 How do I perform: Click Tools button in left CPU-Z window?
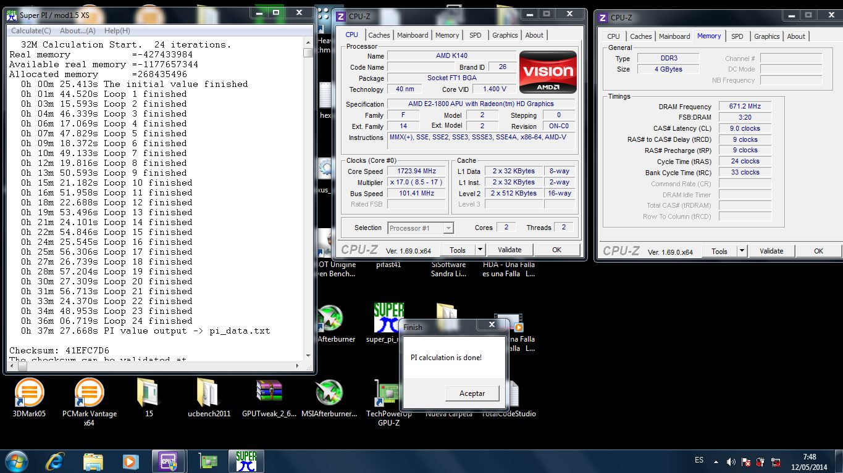tap(458, 250)
